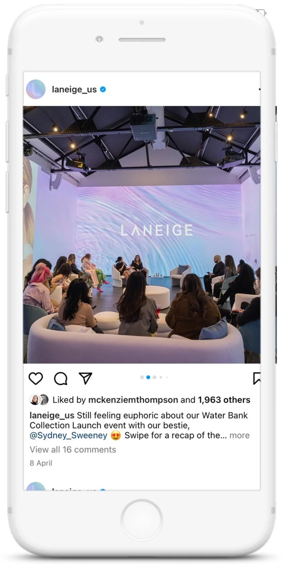
Task: Tap the heart like icon
Action: [x=36, y=378]
